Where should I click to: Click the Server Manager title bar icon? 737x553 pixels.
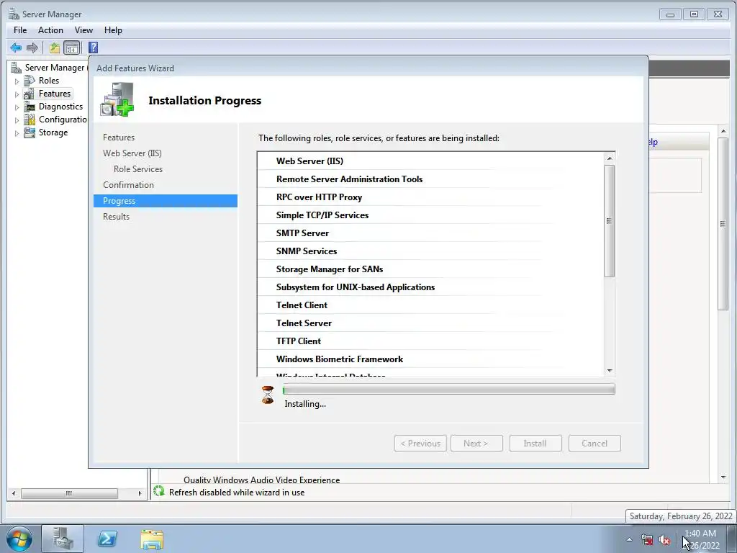14,14
